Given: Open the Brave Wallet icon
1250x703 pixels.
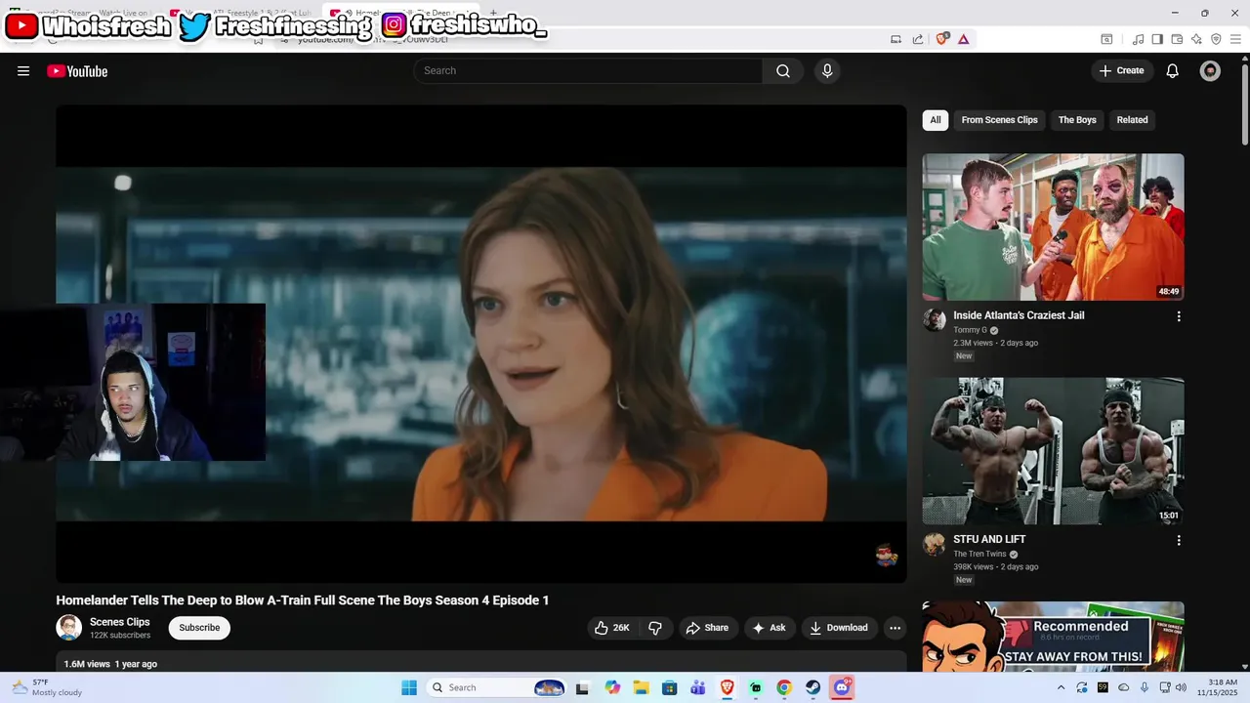Looking at the screenshot, I should click(x=1177, y=39).
